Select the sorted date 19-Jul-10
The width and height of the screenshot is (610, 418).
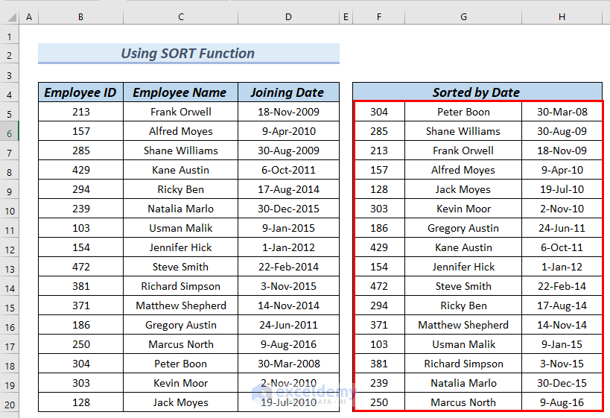pyautogui.click(x=562, y=189)
